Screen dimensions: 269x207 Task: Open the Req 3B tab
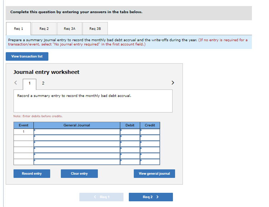tap(95, 29)
